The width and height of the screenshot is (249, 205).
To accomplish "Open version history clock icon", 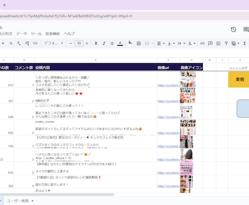I will pos(233,29).
